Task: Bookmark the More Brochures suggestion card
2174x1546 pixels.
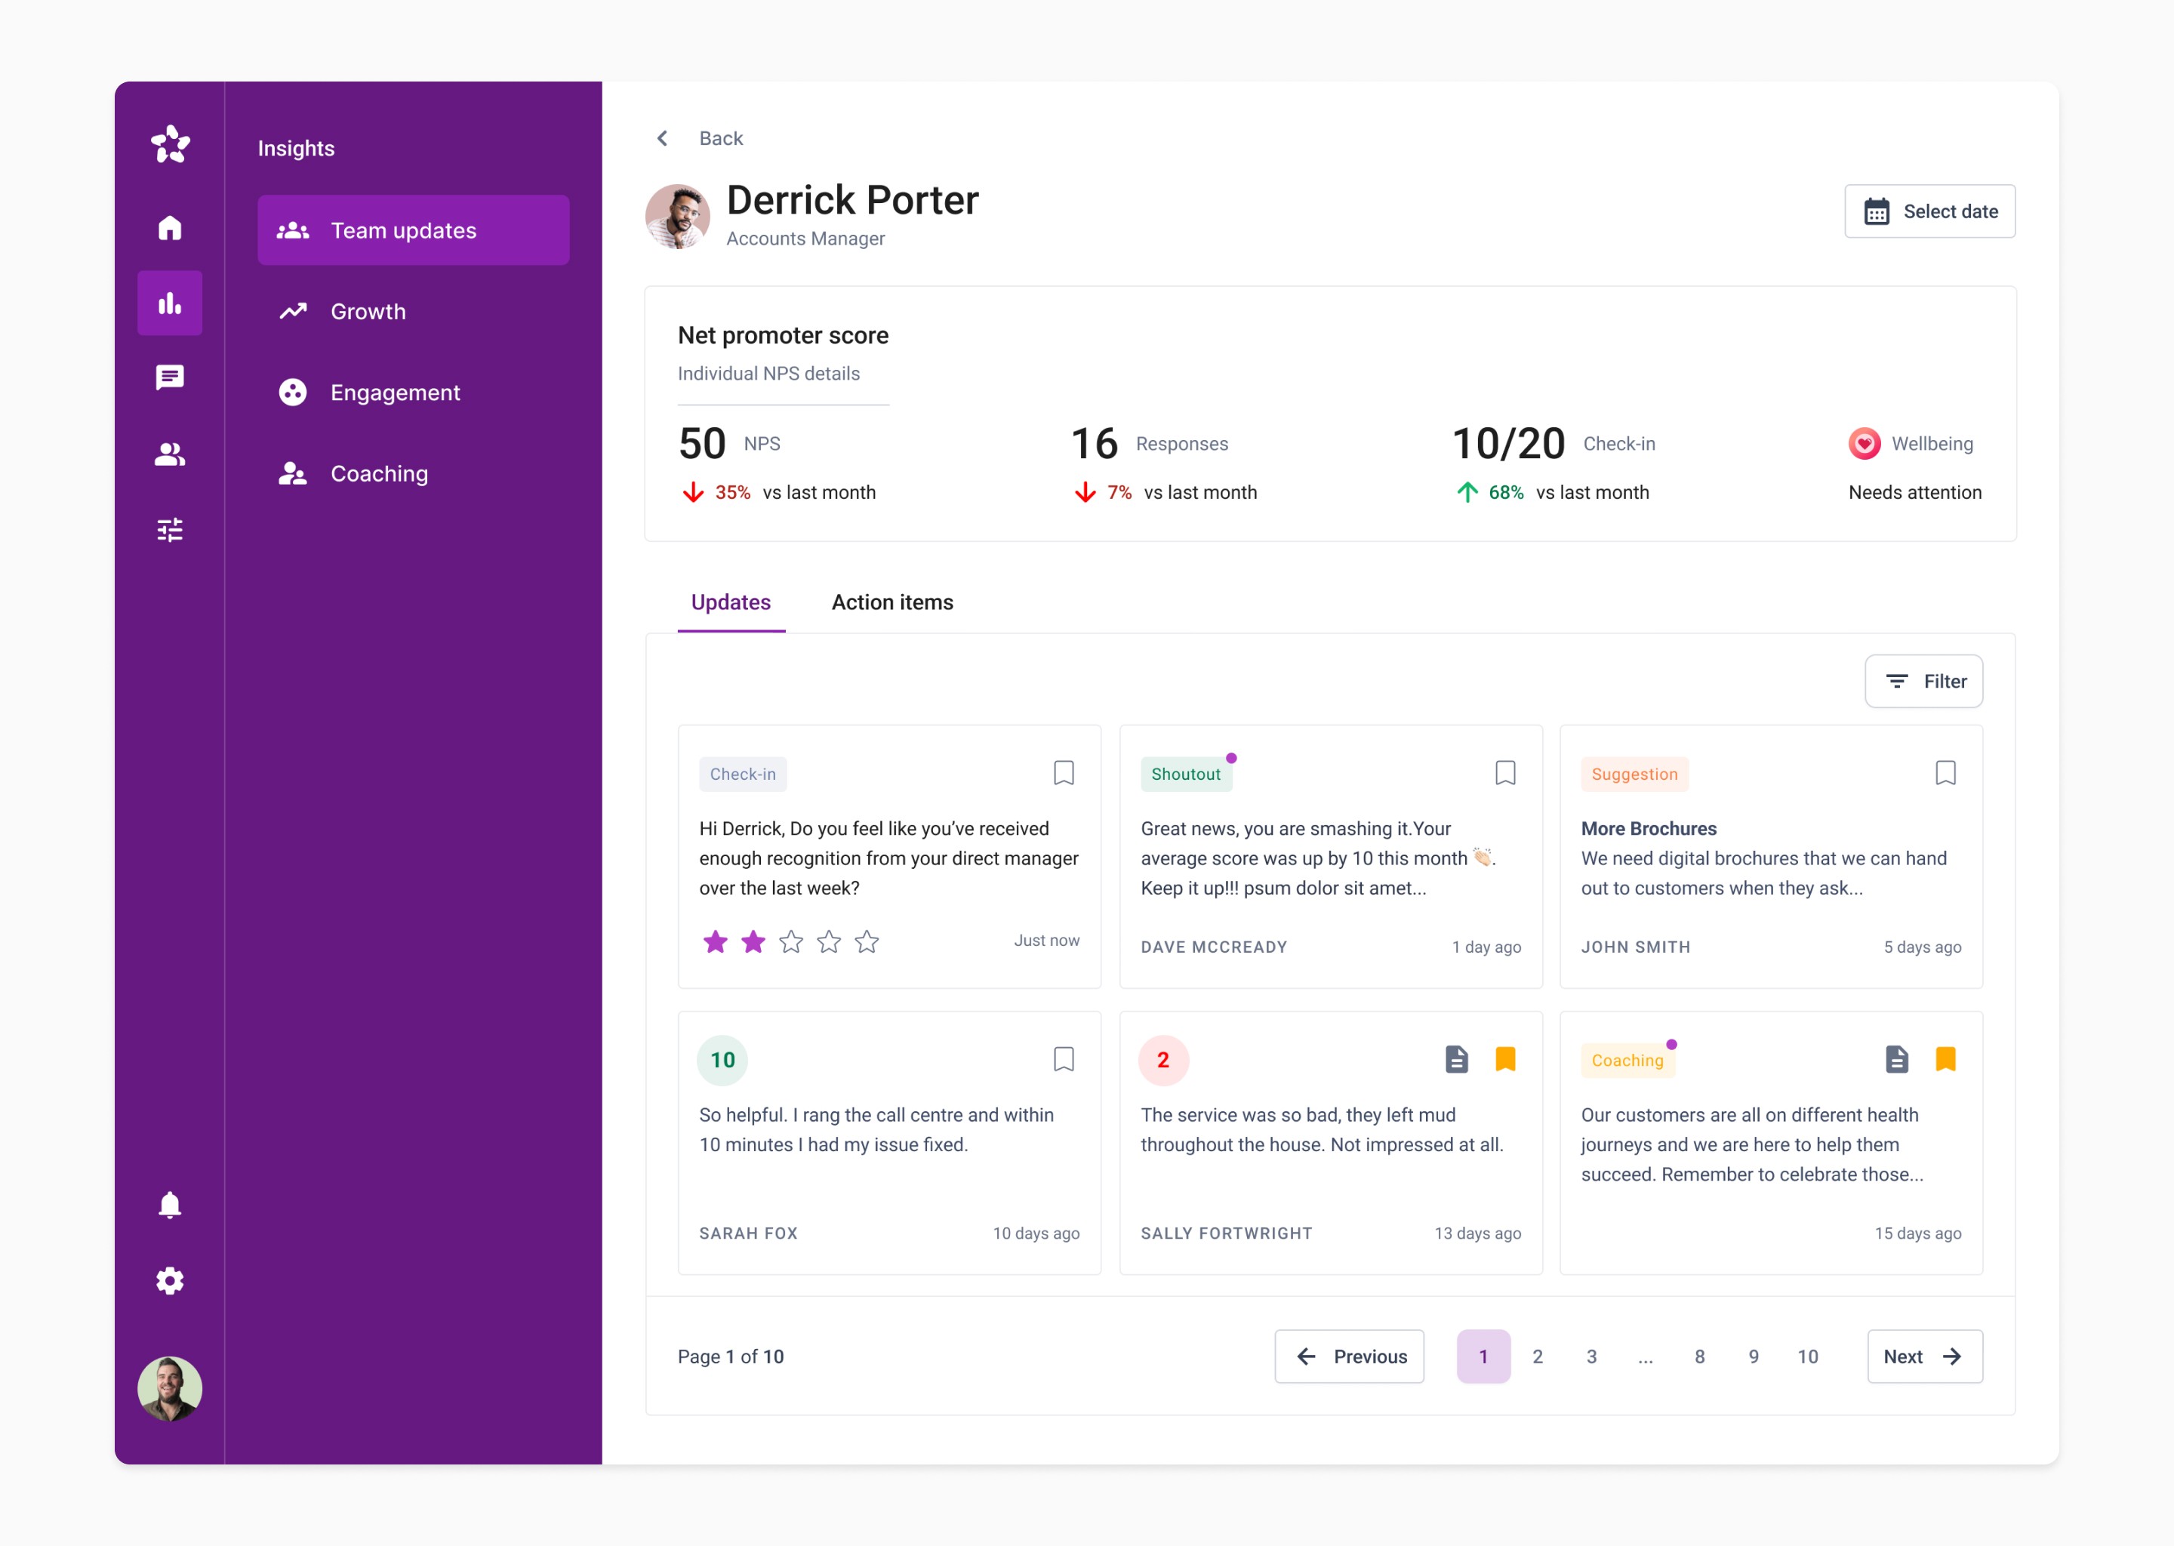Action: pos(1945,772)
